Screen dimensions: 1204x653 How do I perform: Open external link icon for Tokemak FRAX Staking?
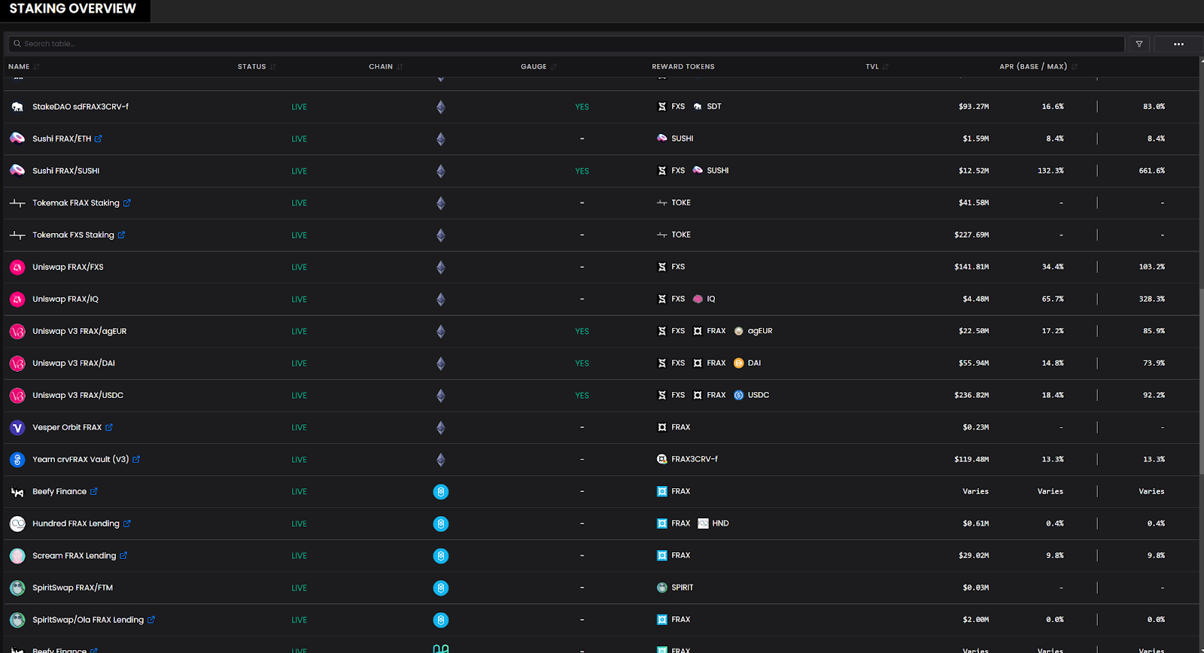click(x=127, y=202)
